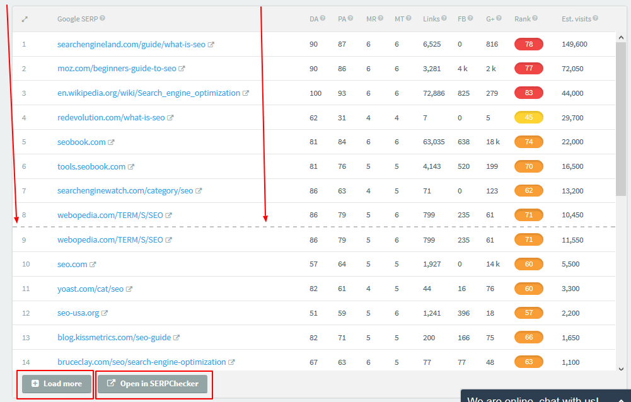
Task: Click the MT column help icon
Action: pyautogui.click(x=409, y=18)
